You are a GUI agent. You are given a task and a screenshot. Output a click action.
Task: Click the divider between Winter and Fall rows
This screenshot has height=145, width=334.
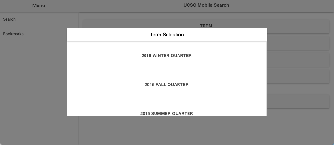coord(167,70)
